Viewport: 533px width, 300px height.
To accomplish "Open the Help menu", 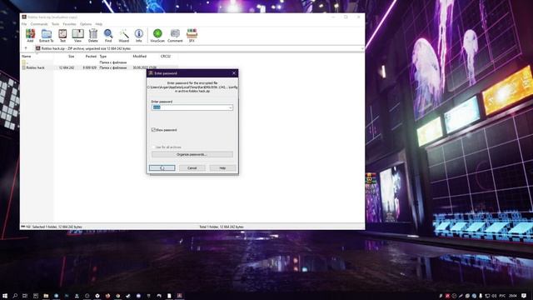I will point(98,24).
